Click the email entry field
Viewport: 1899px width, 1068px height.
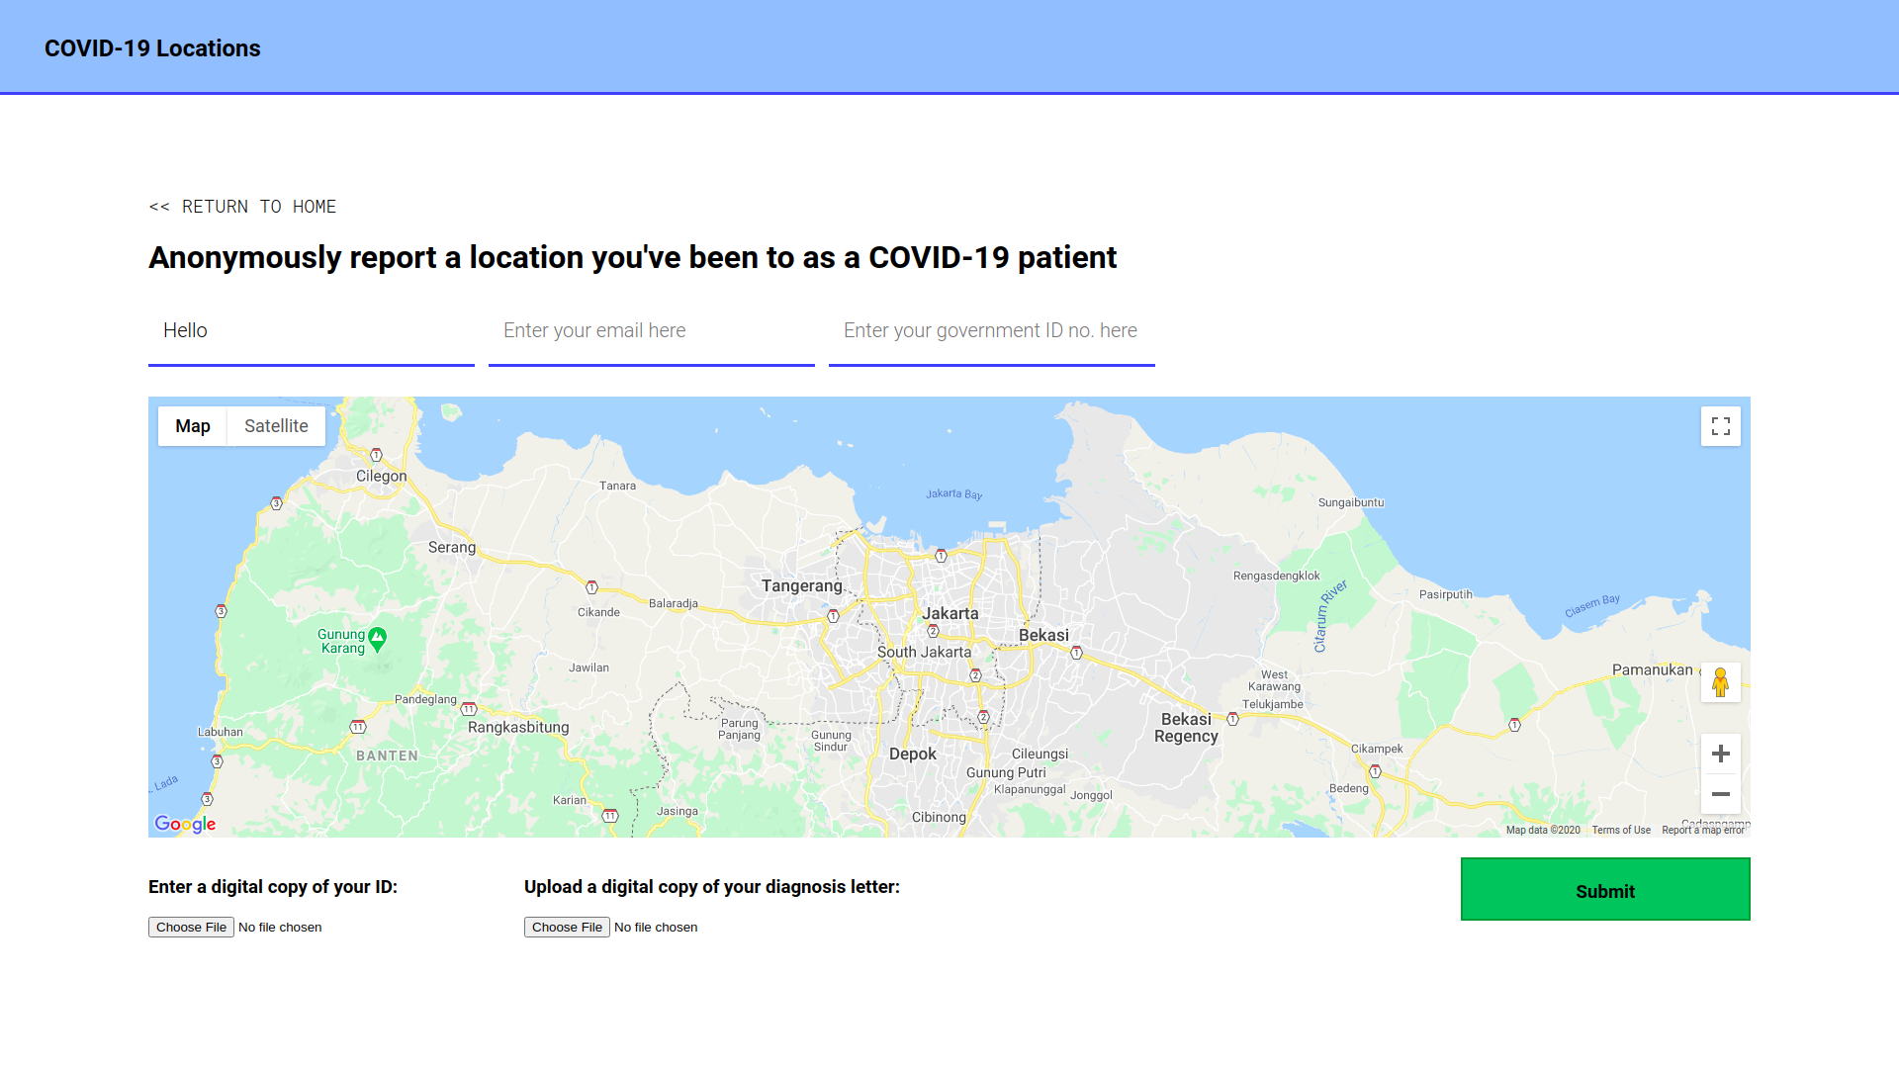pyautogui.click(x=651, y=330)
